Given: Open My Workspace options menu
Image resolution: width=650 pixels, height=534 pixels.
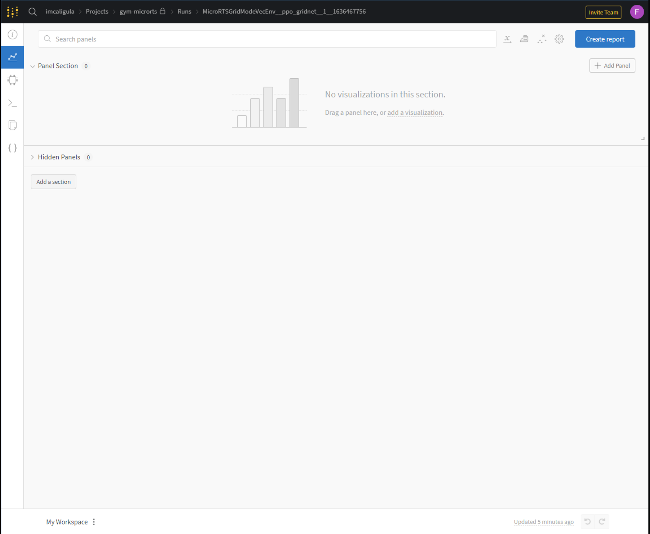Looking at the screenshot, I should [x=94, y=522].
